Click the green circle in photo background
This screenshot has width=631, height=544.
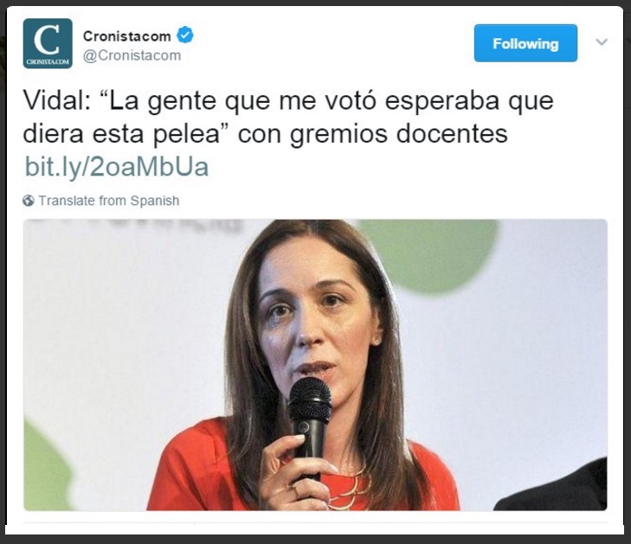[x=430, y=255]
